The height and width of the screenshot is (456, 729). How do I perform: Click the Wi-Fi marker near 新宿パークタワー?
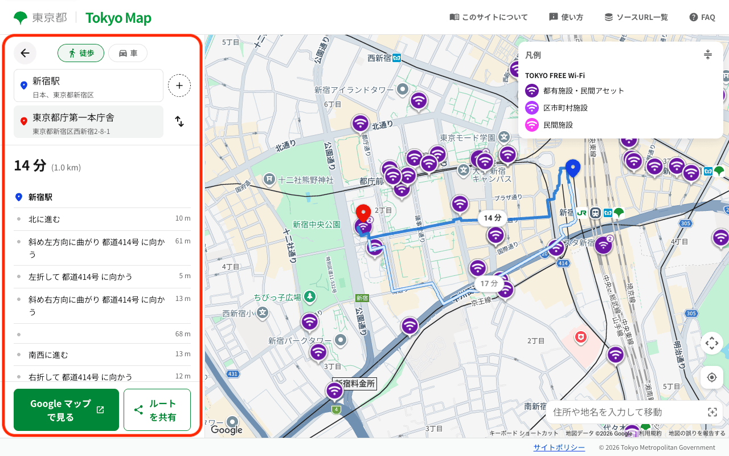click(x=318, y=353)
